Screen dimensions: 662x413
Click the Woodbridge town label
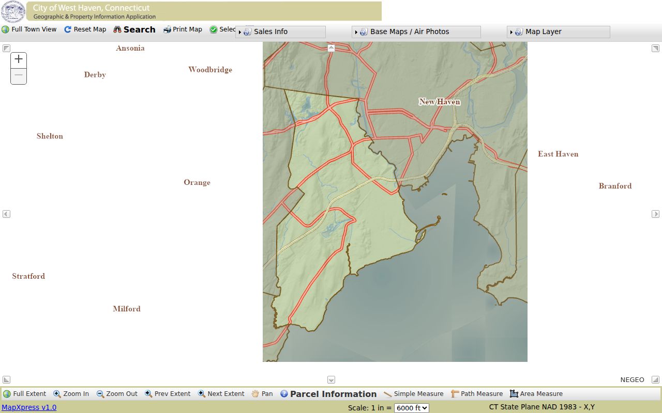[210, 70]
